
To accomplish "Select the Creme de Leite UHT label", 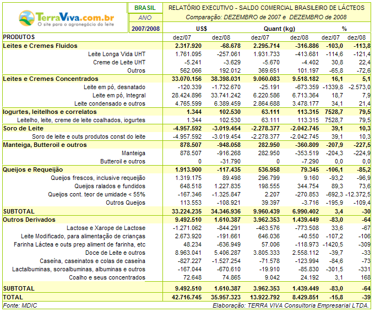I will point(119,62).
